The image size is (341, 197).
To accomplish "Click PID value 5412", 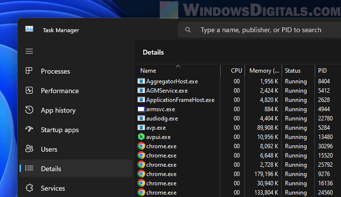I will (x=324, y=91).
